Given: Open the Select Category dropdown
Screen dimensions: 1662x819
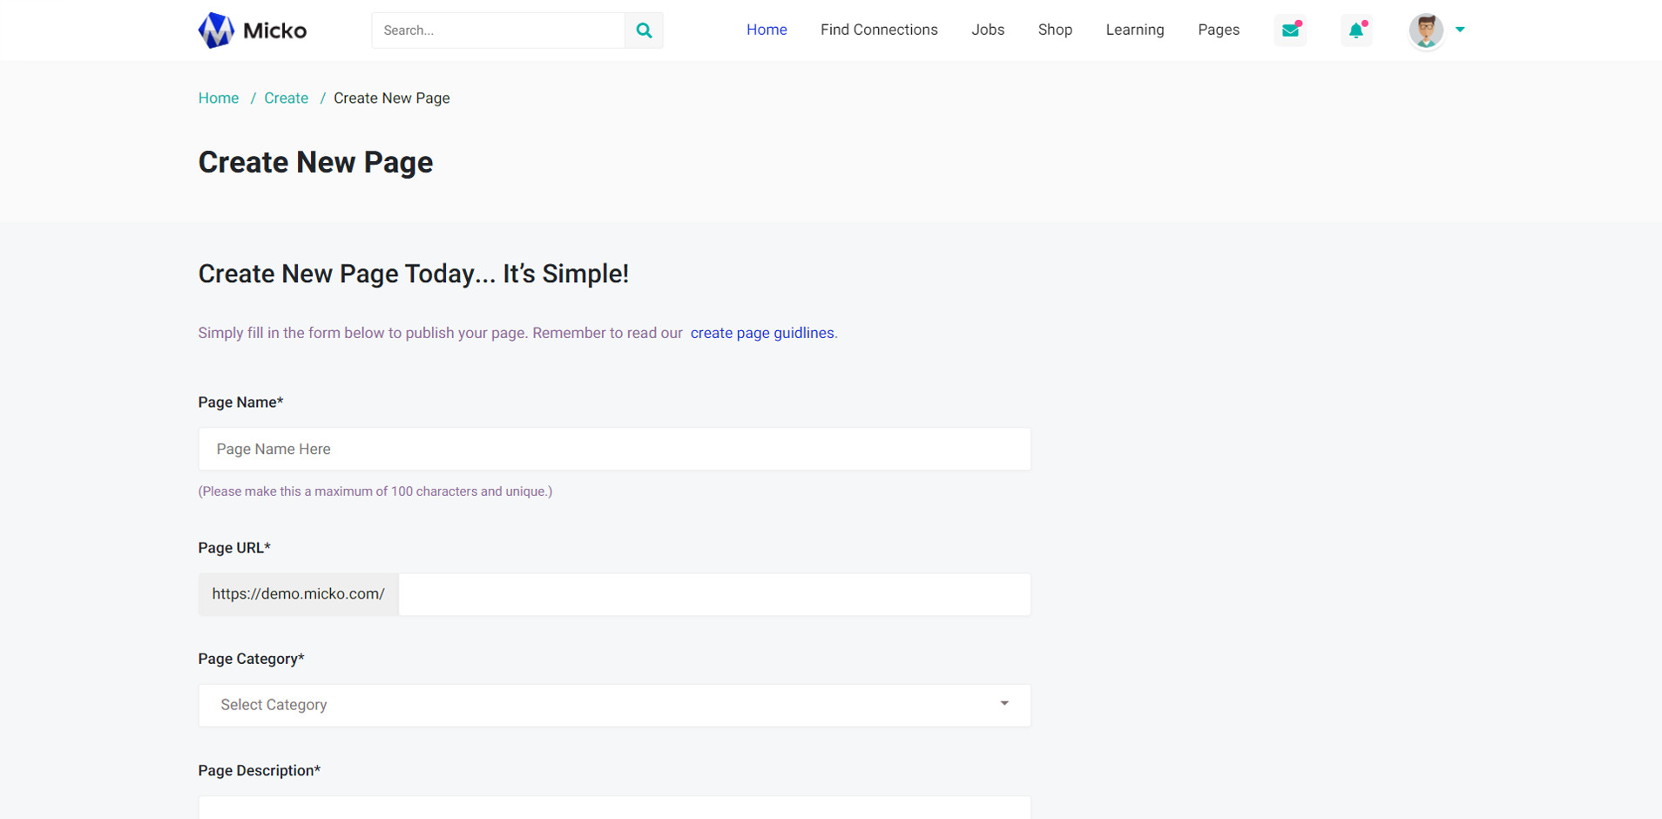Looking at the screenshot, I should 614,705.
